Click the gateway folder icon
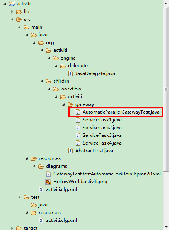Screen dimensions: 172x230 click(x=70, y=104)
